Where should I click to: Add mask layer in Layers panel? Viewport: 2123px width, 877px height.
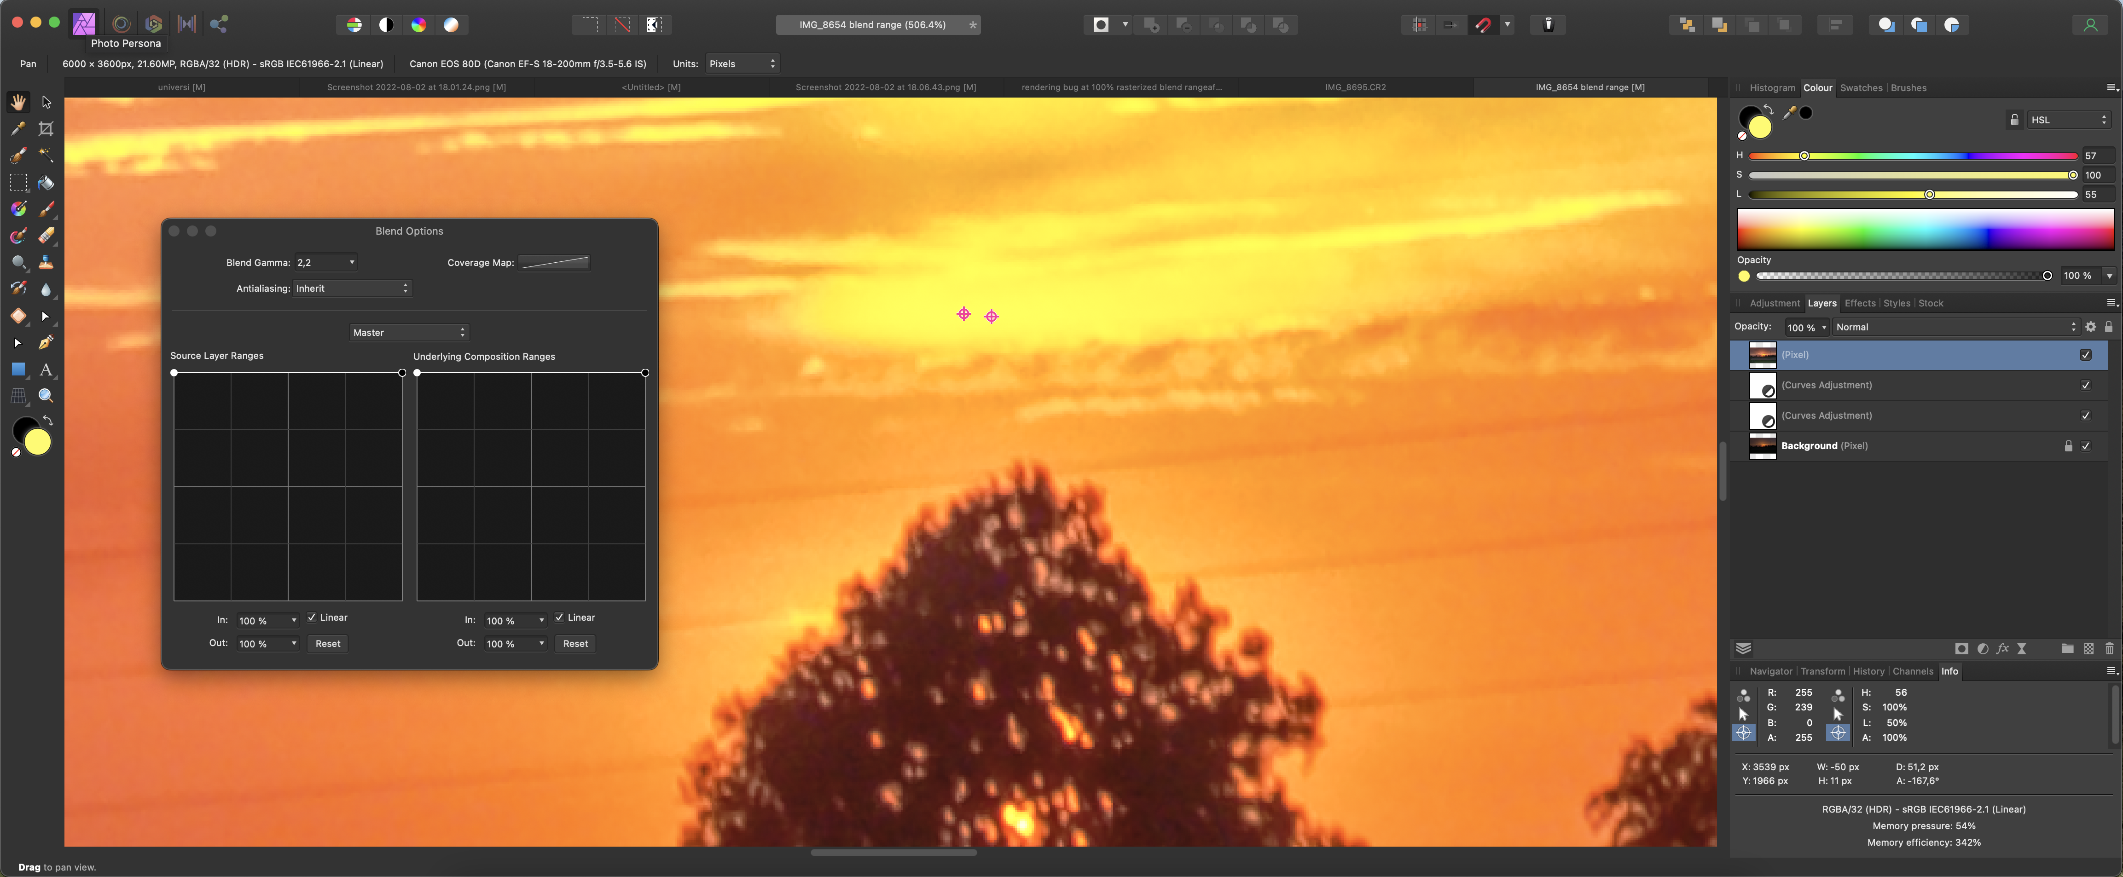pyautogui.click(x=1961, y=649)
